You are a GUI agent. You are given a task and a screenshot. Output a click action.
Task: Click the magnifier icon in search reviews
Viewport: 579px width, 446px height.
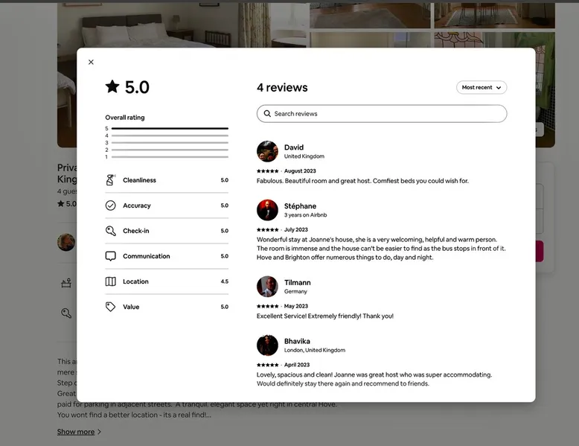point(266,114)
